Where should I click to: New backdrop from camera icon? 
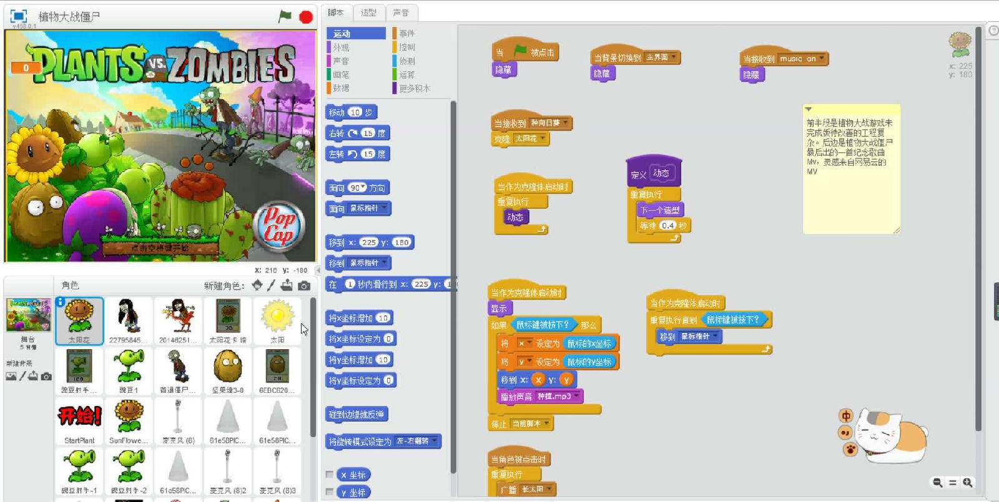pos(46,376)
